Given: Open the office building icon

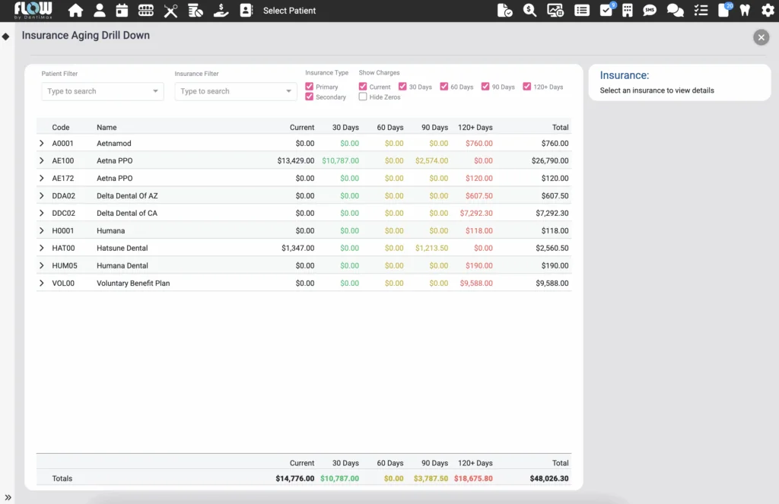Looking at the screenshot, I should pos(628,11).
